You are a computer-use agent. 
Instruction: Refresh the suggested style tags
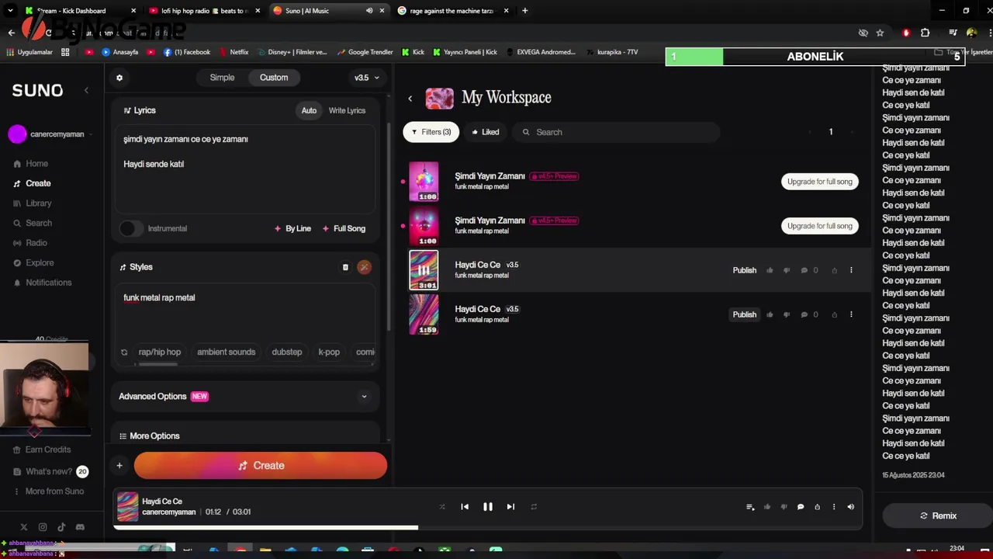click(x=124, y=352)
